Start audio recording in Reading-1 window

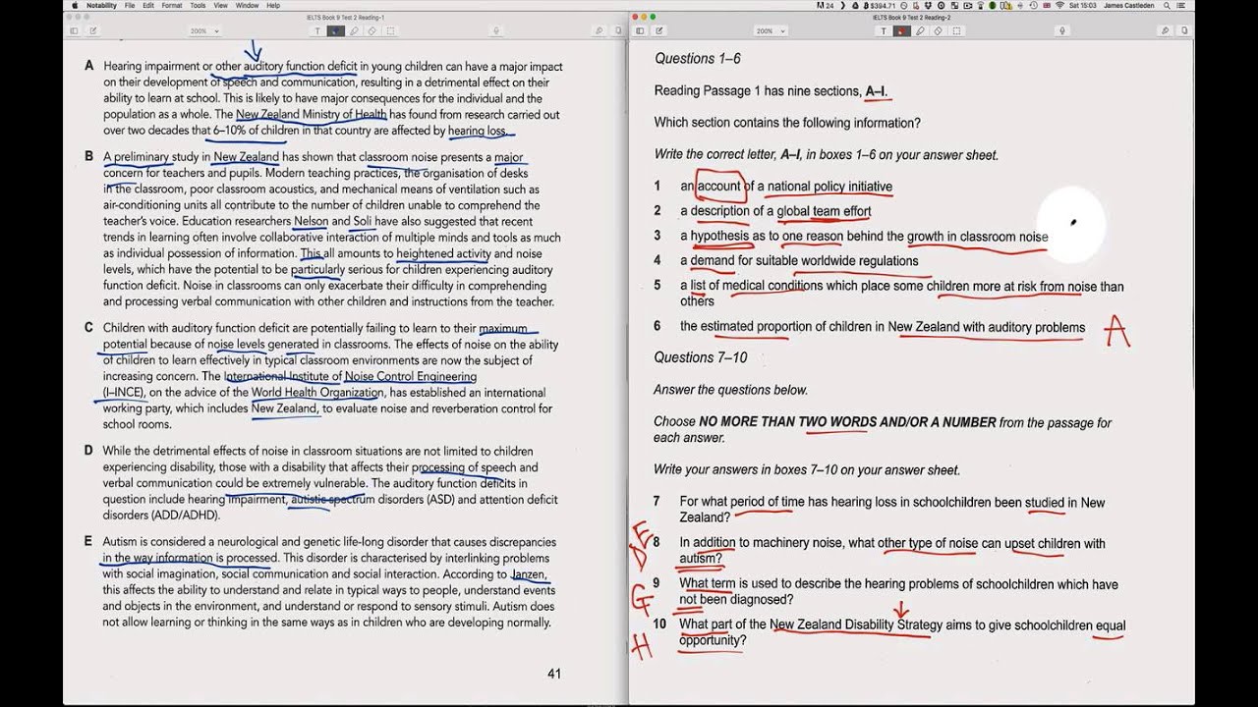click(496, 30)
